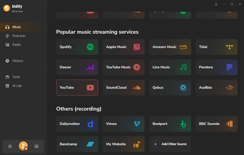Choose the Vimeo recording label
The height and width of the screenshot is (155, 244).
pos(111,124)
